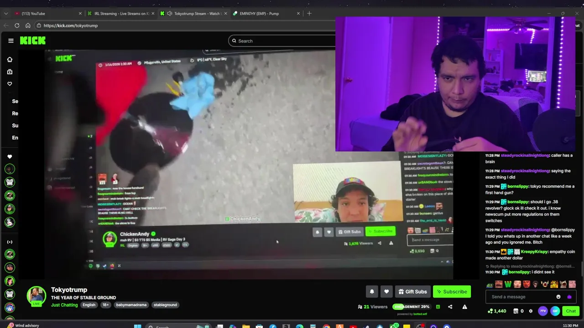Open the channel shop icon
The width and height of the screenshot is (584, 328).
pyautogui.click(x=516, y=311)
